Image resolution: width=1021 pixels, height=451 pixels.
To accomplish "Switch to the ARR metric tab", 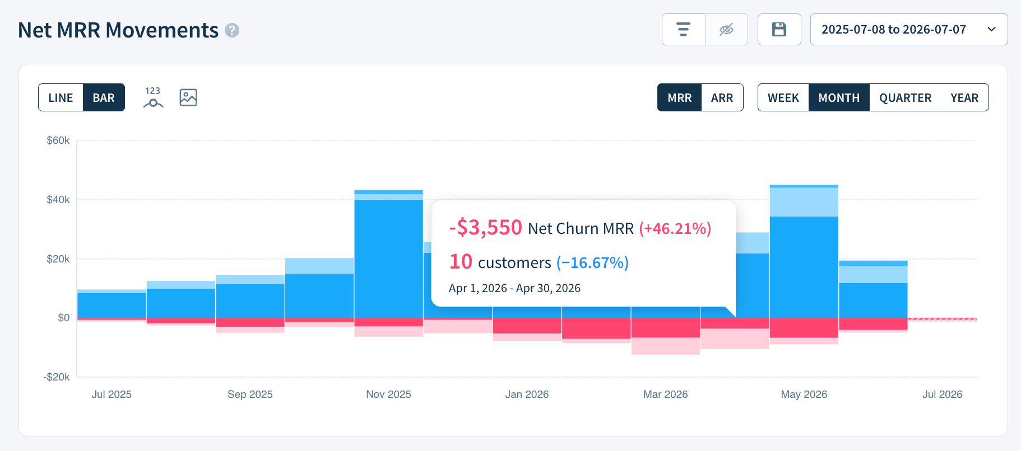I will (722, 97).
